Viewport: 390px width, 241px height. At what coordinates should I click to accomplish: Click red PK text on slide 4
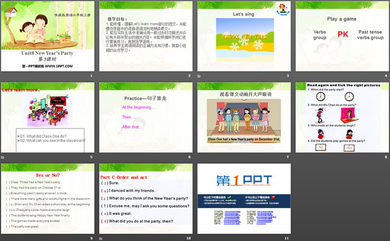point(343,35)
